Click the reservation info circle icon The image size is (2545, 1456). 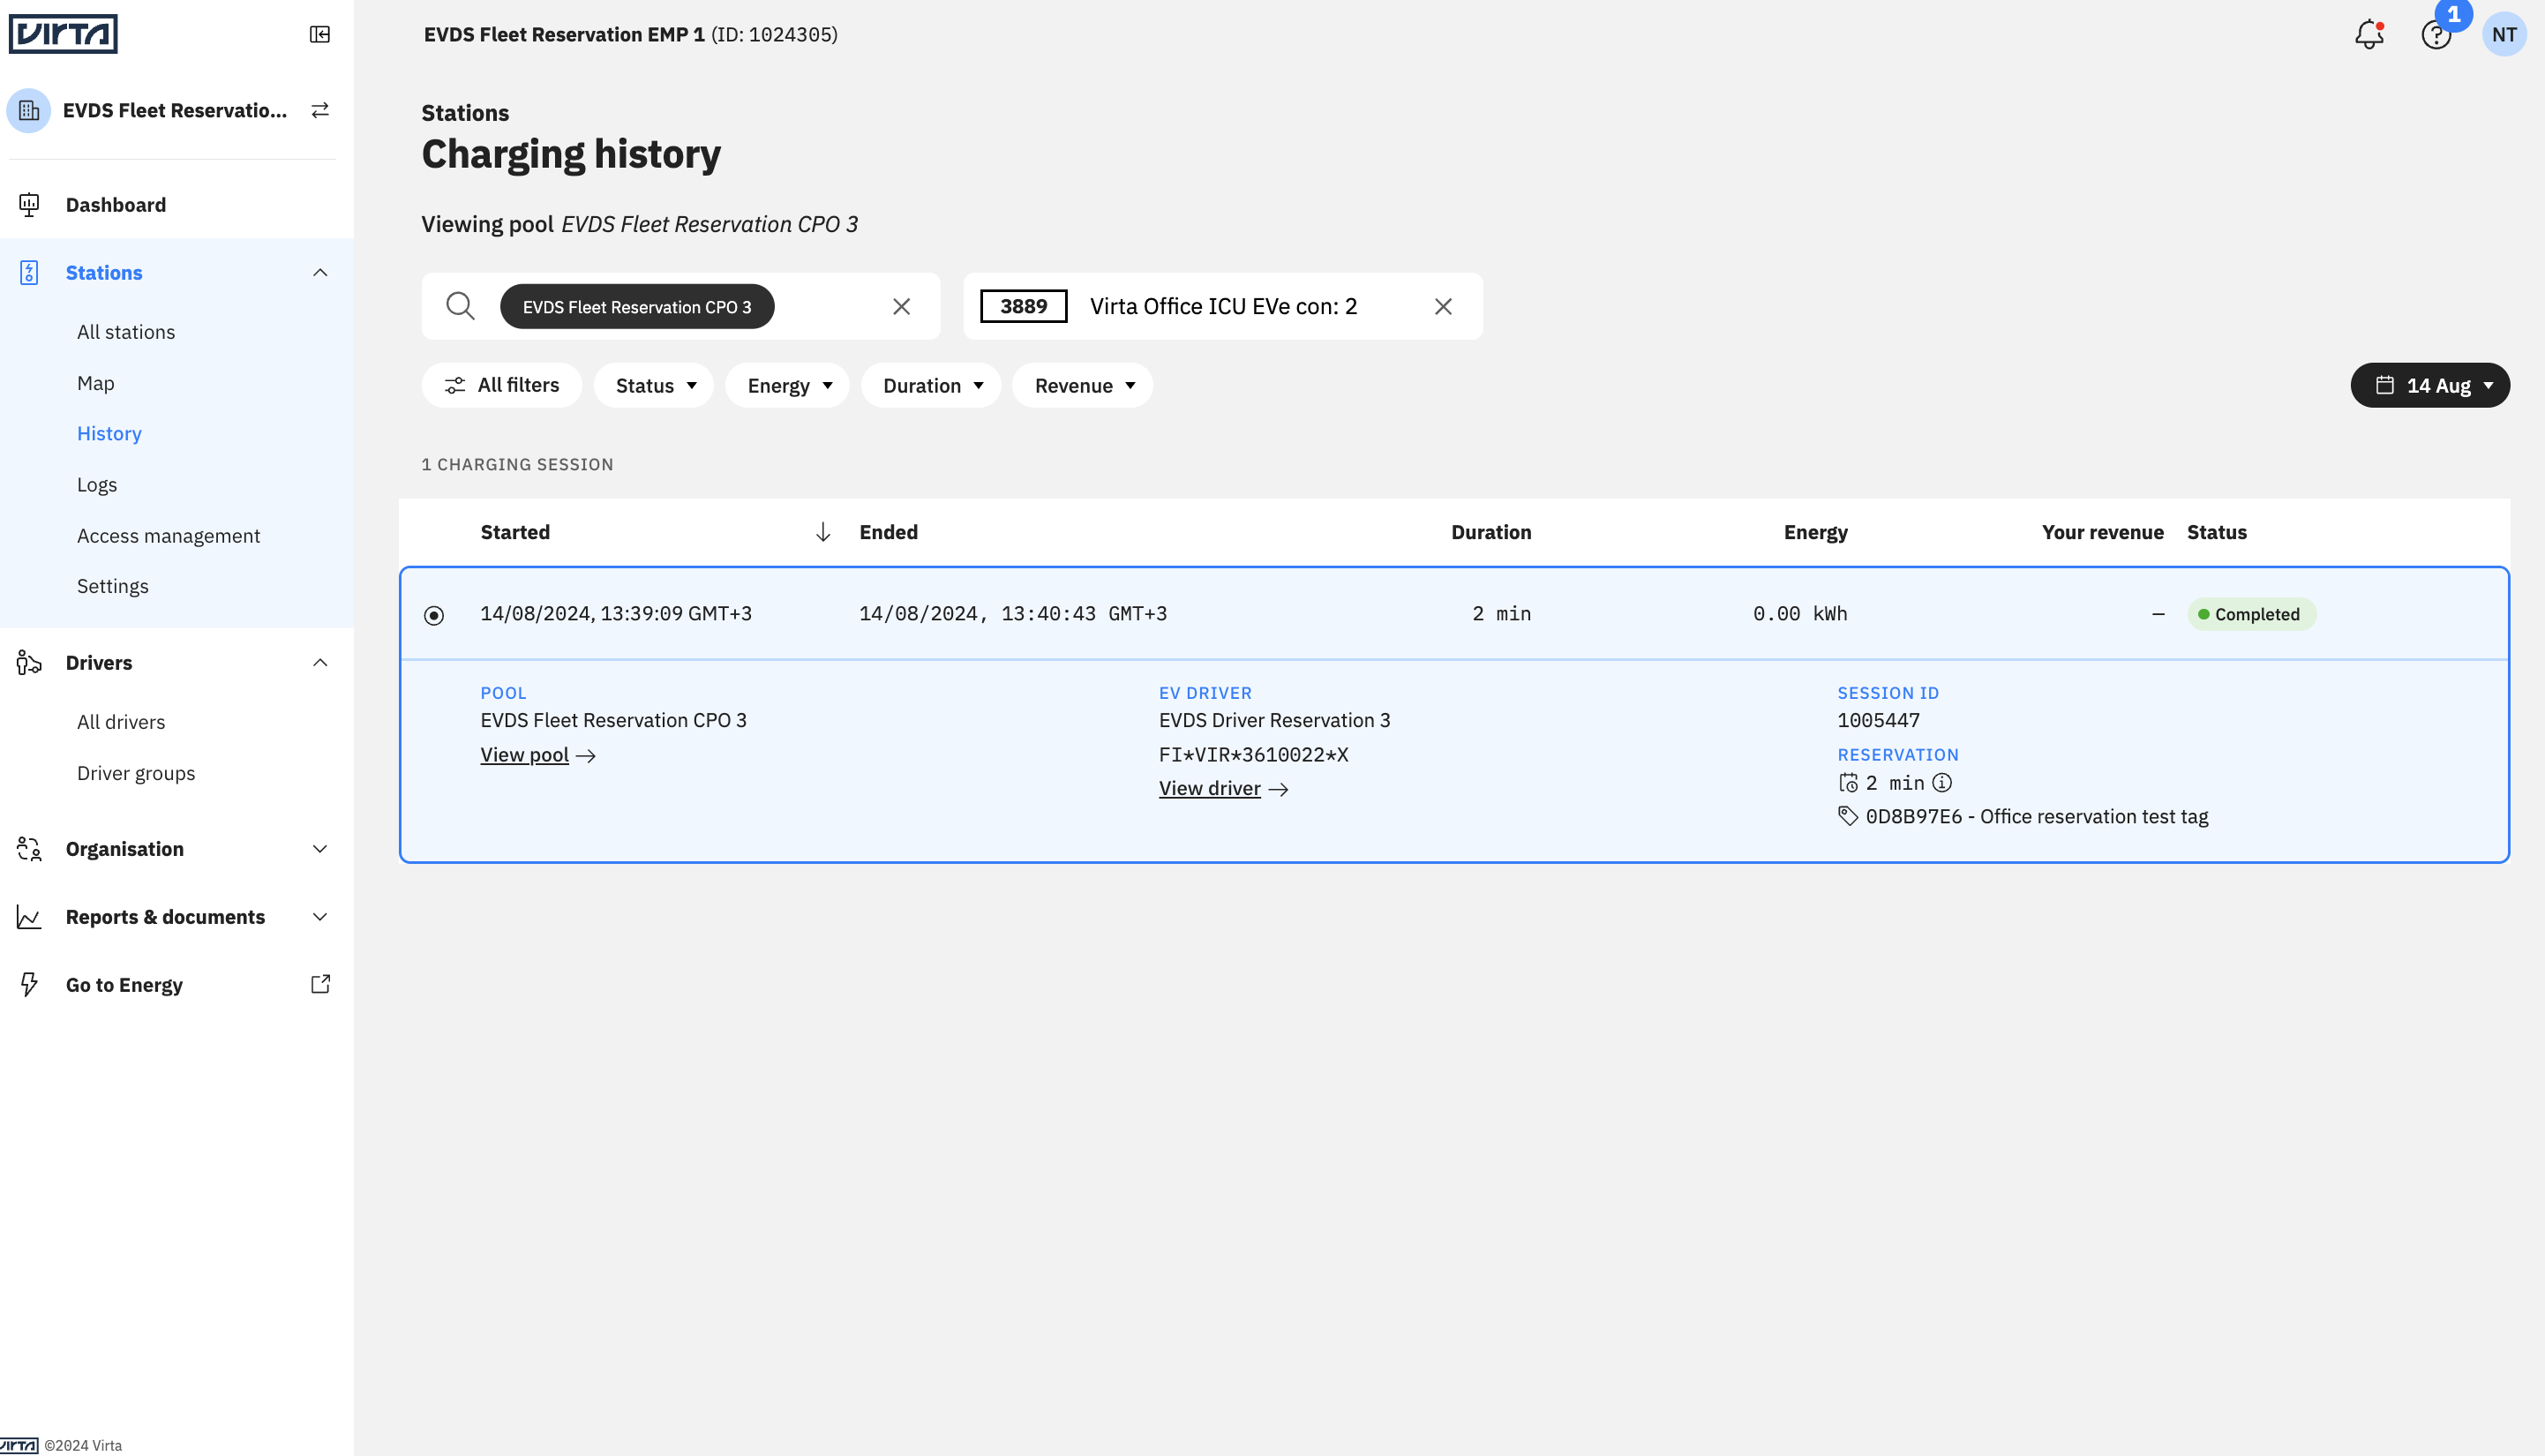pyautogui.click(x=1942, y=782)
